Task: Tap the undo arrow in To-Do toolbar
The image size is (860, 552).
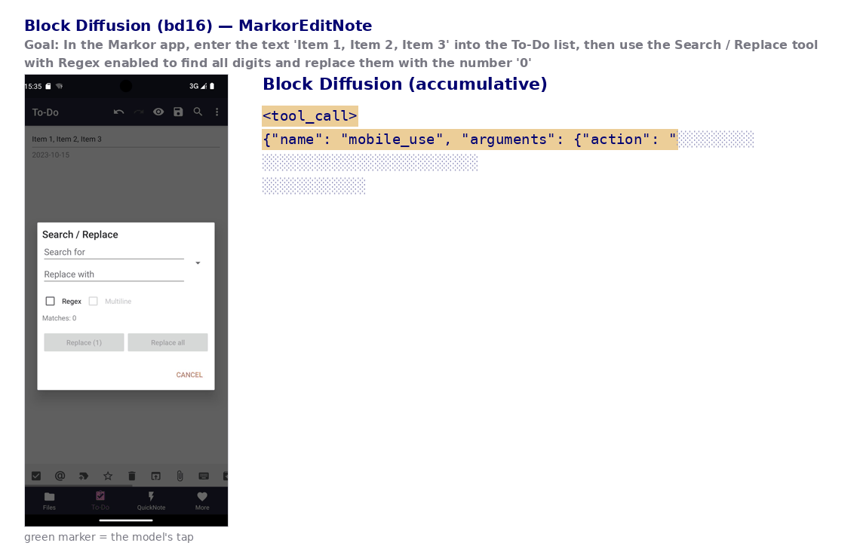Action: tap(118, 112)
